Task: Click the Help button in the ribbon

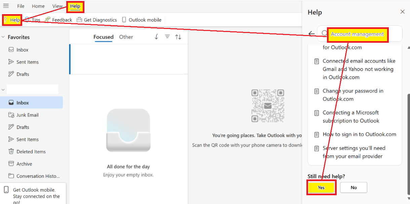Action: click(x=12, y=20)
